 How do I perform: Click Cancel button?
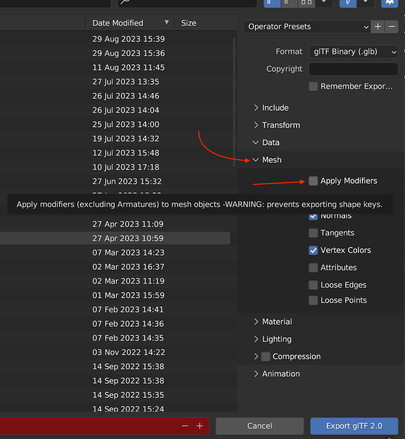[x=260, y=426]
